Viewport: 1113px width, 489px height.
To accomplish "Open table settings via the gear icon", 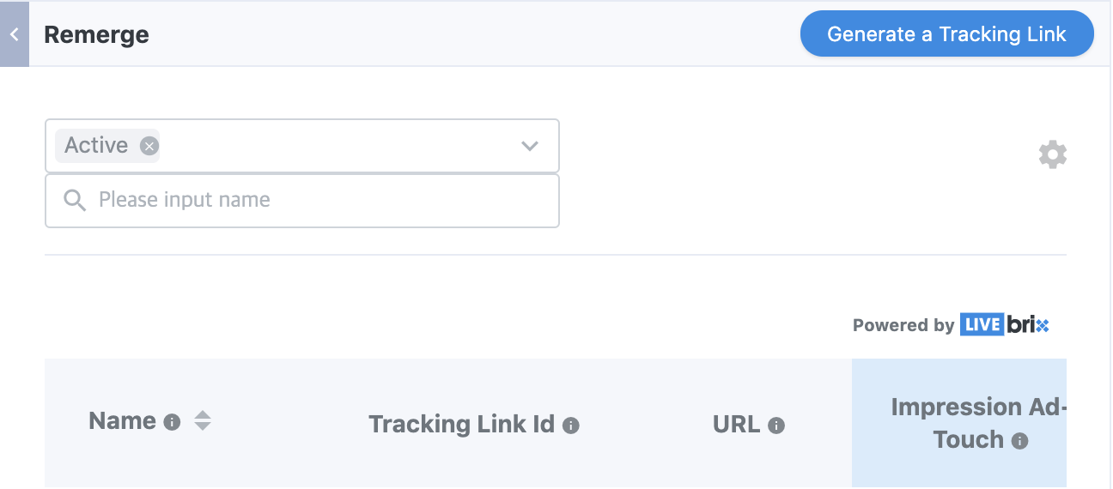I will coord(1053,155).
